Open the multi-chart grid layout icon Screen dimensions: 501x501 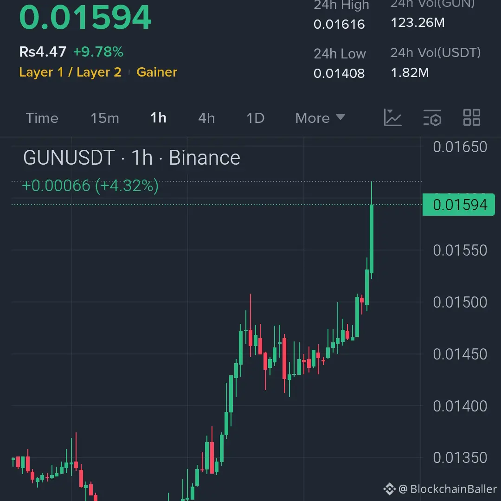(472, 117)
